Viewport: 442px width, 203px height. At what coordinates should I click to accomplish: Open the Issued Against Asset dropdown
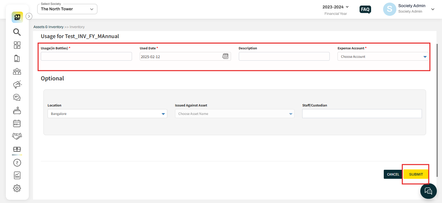(235, 114)
